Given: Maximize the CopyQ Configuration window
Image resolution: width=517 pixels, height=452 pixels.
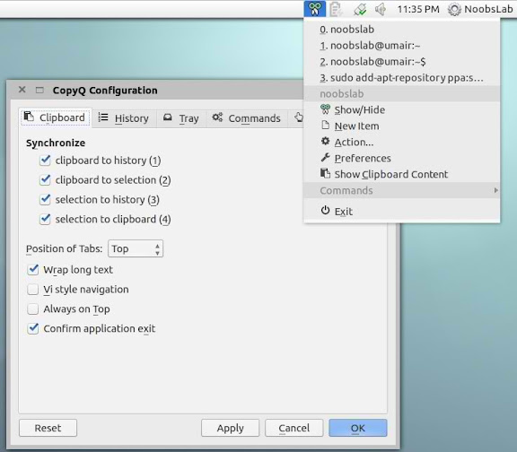Looking at the screenshot, I should point(39,90).
